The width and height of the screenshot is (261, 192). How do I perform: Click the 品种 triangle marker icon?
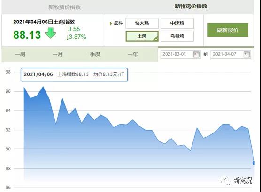click(x=110, y=23)
